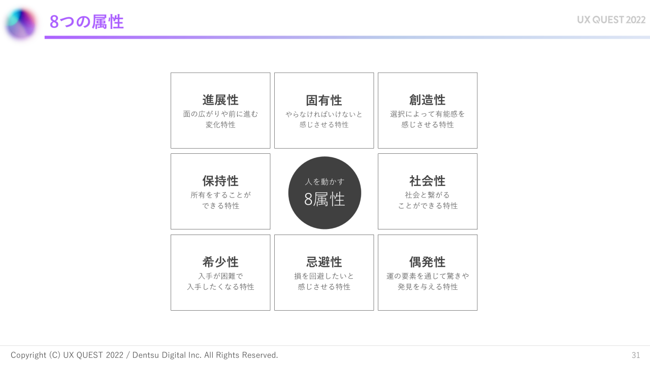Select the 忌避性 heading
The width and height of the screenshot is (650, 365).
click(324, 262)
